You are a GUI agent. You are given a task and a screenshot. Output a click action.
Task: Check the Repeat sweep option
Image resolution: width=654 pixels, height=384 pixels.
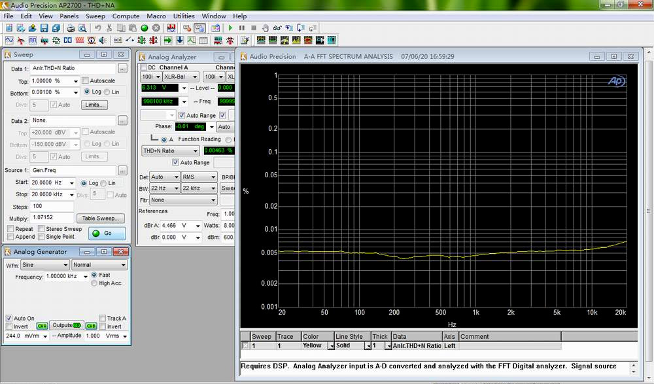tap(10, 229)
